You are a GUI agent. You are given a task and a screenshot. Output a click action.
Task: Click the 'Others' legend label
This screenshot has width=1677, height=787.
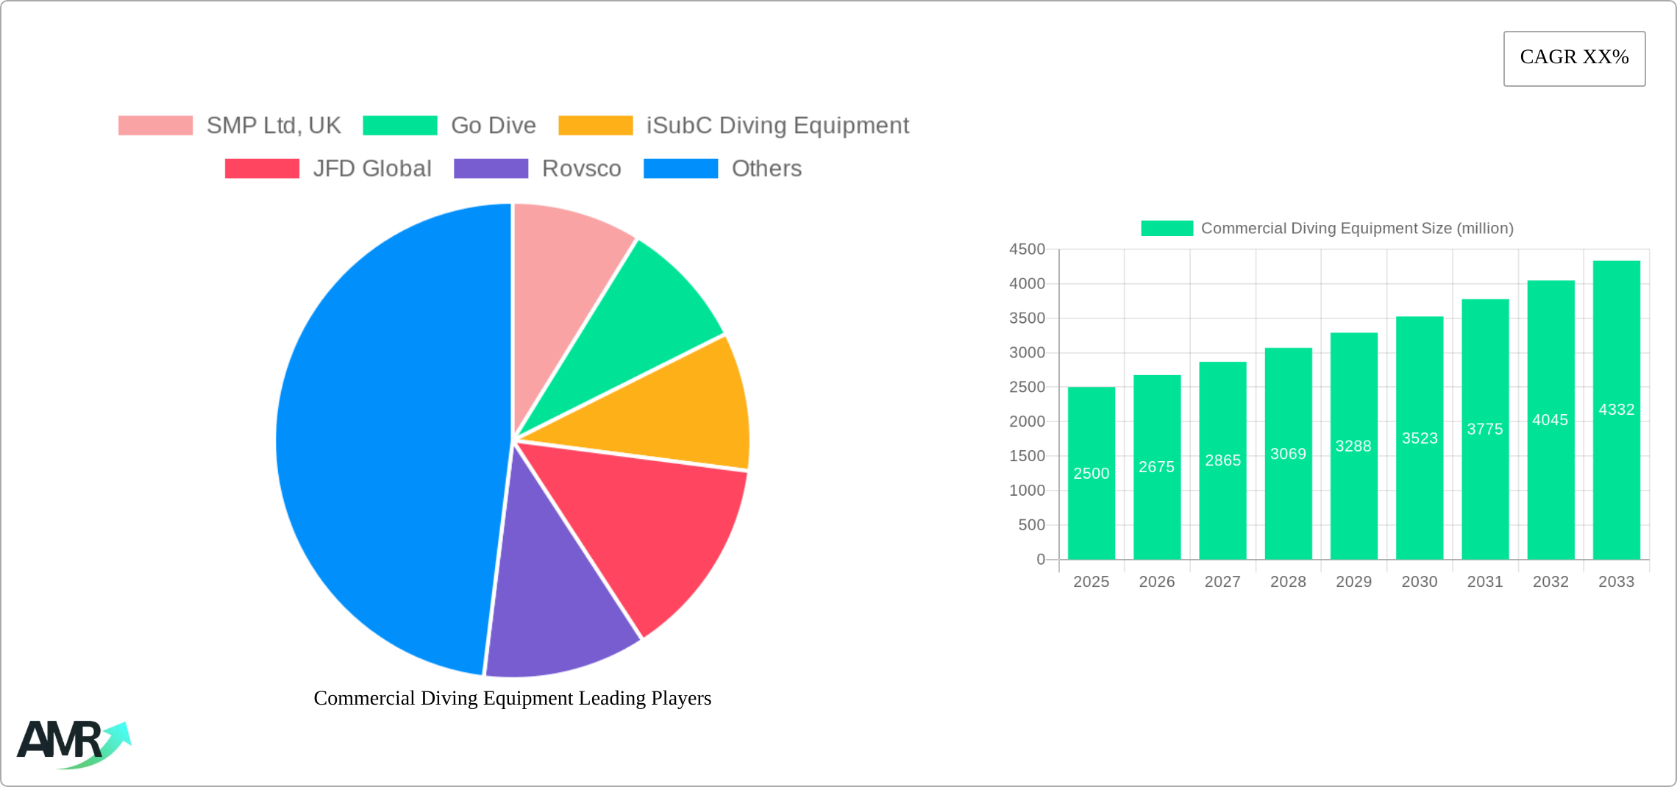[766, 168]
